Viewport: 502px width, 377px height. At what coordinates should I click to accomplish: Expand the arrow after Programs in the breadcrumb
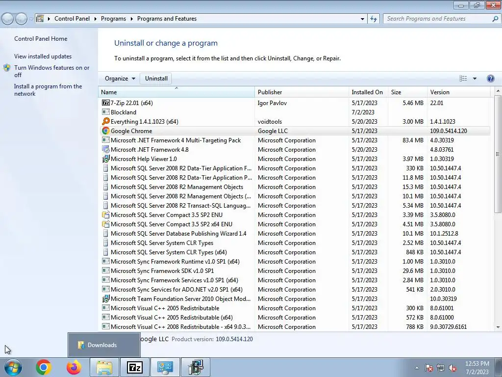coord(131,19)
